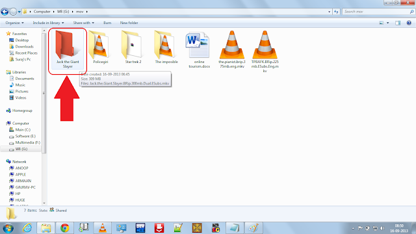This screenshot has width=416, height=234.
Task: Open the ARMAAN network computer
Action: (x=20, y=181)
